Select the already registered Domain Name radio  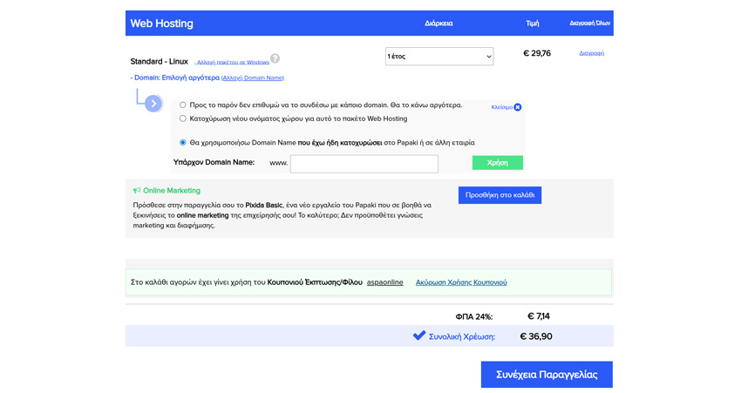click(183, 142)
